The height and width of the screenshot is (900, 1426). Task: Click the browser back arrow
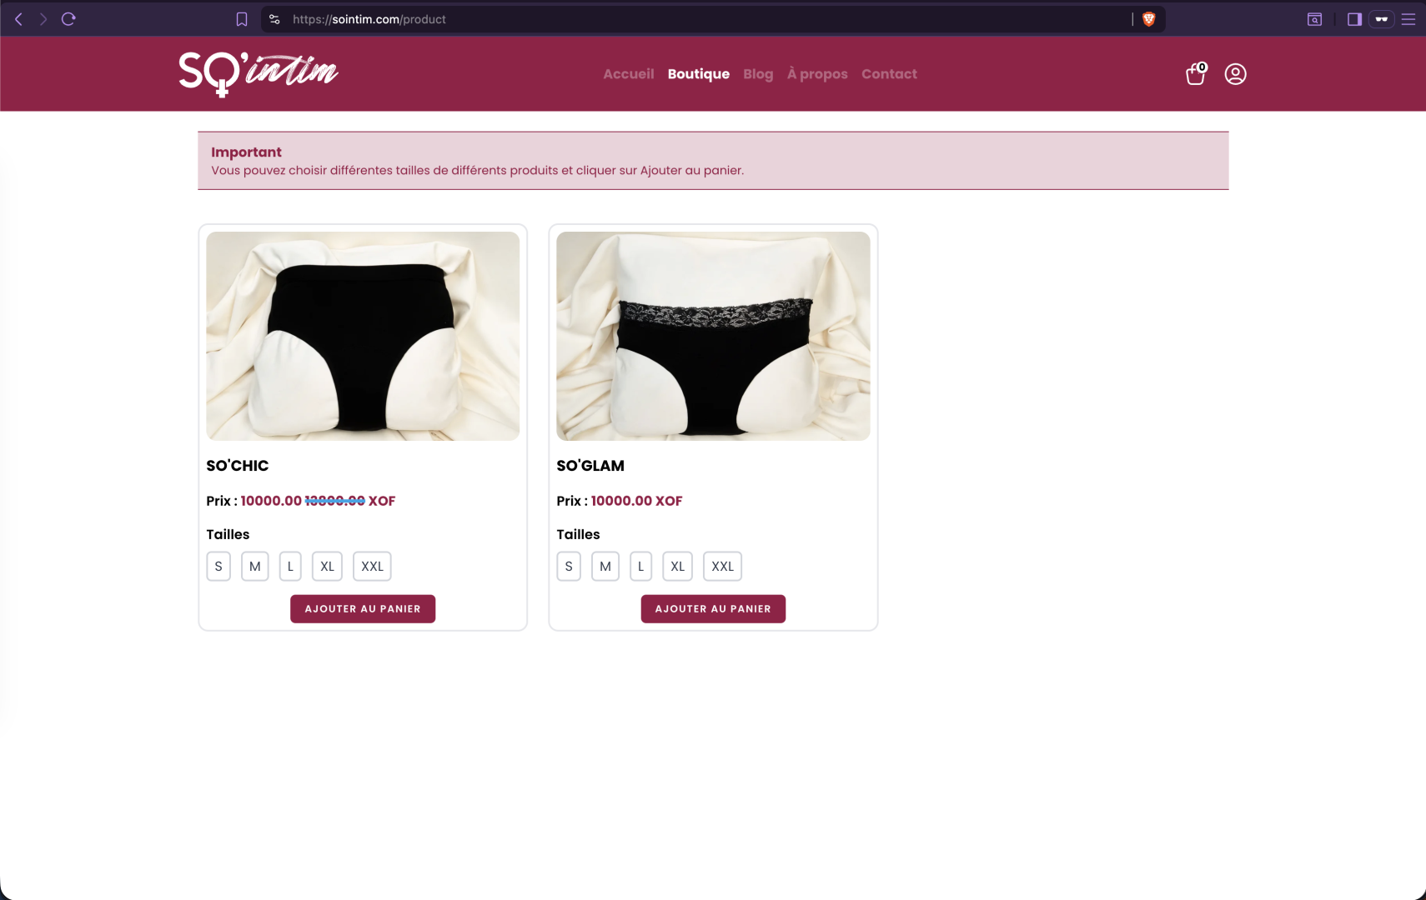point(18,19)
